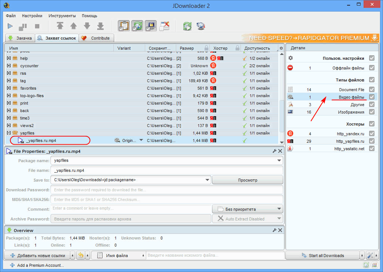Click the file search input field
383x272 pixels.
(215, 256)
